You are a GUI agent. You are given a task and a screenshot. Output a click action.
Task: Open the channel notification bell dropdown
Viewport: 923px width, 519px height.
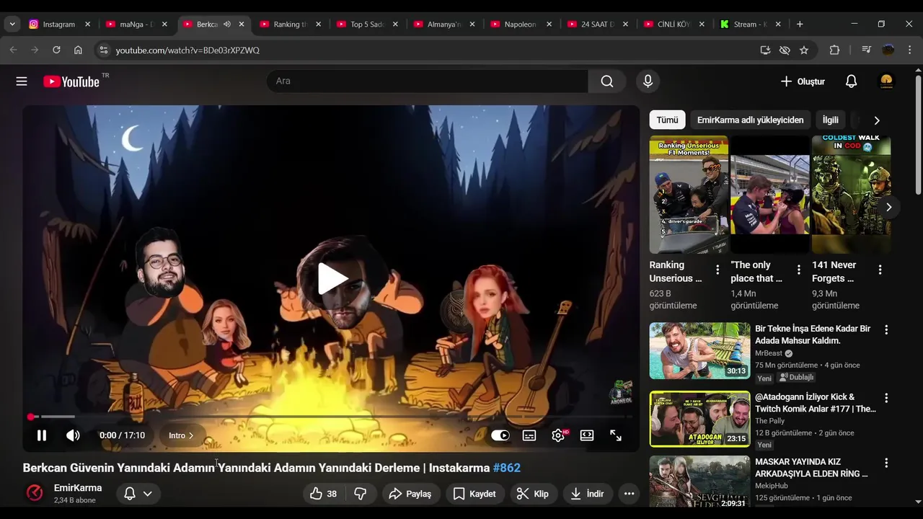[138, 494]
